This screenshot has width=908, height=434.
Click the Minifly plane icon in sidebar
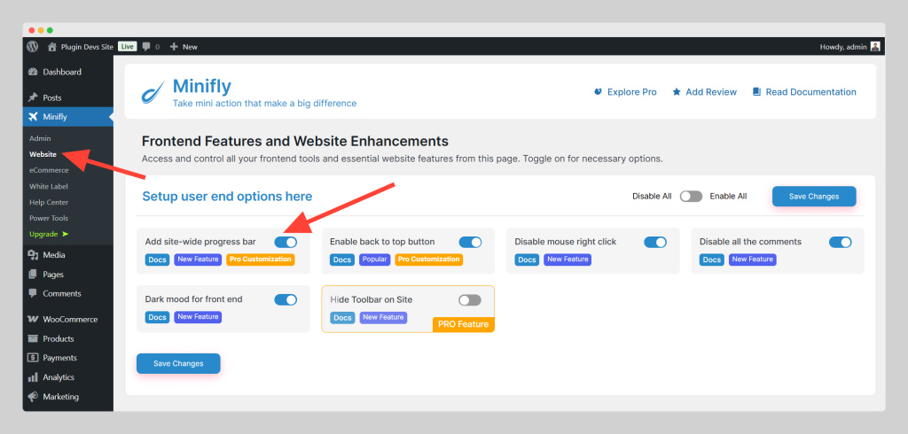(x=33, y=117)
